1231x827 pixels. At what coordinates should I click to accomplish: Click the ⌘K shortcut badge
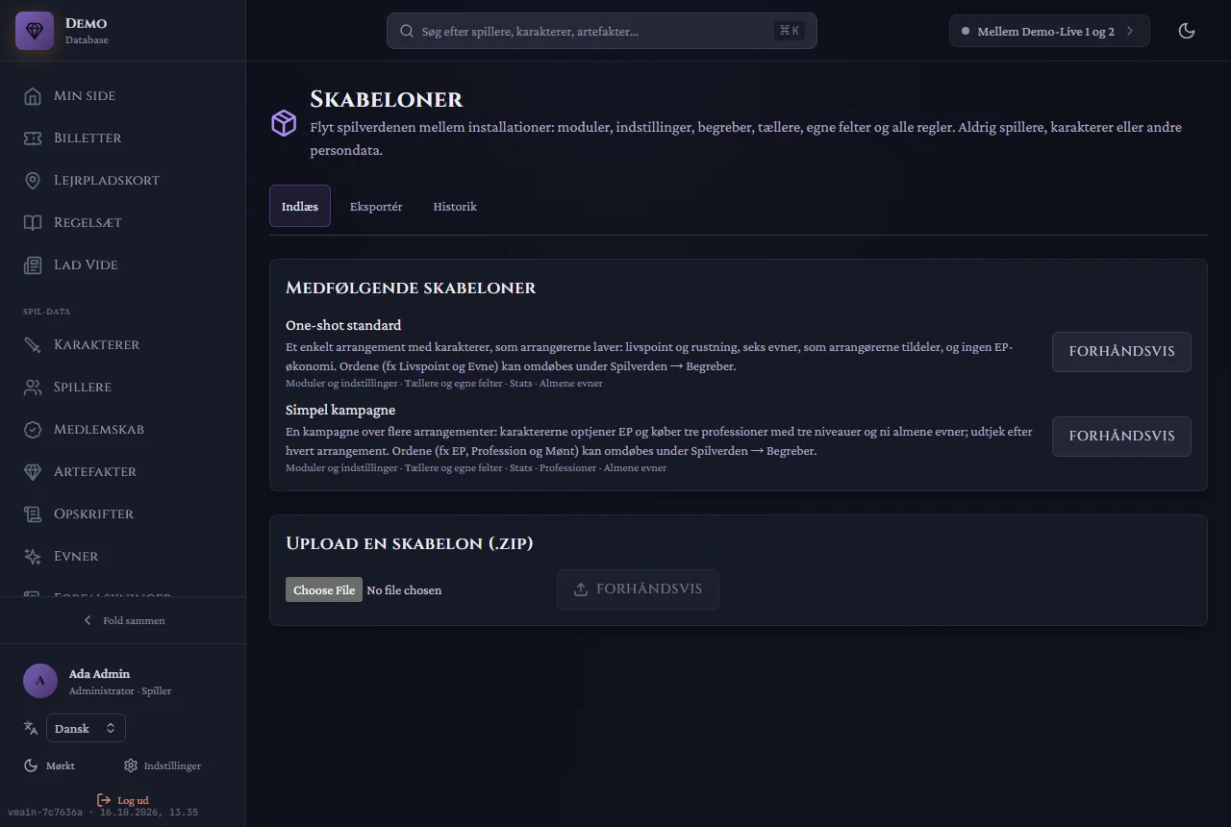(x=789, y=31)
